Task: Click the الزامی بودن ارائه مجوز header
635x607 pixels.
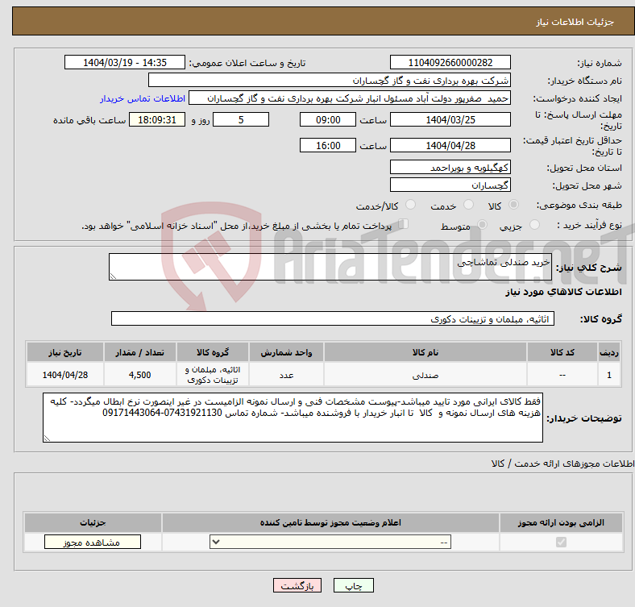Action: click(x=561, y=522)
